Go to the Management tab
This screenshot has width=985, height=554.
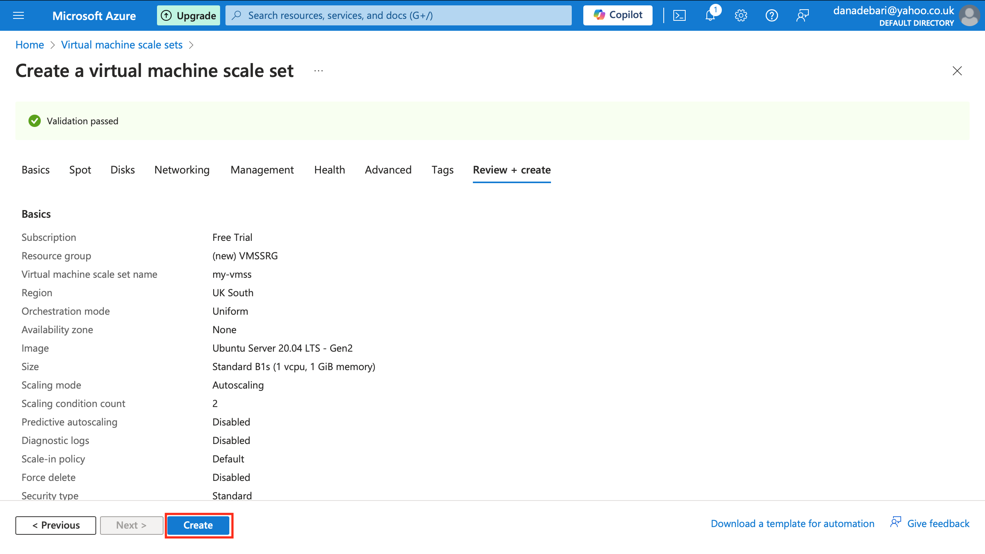pos(262,170)
